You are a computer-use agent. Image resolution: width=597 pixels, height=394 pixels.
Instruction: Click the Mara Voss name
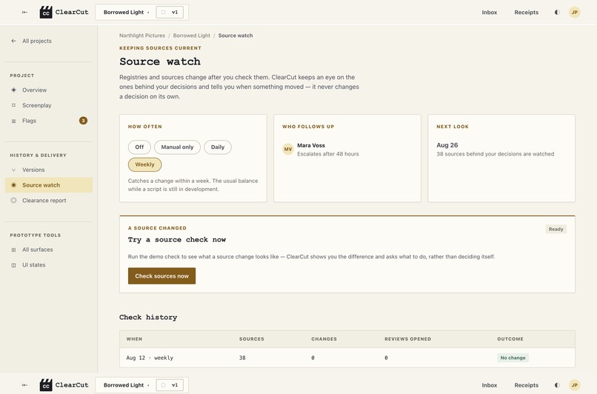(x=311, y=145)
